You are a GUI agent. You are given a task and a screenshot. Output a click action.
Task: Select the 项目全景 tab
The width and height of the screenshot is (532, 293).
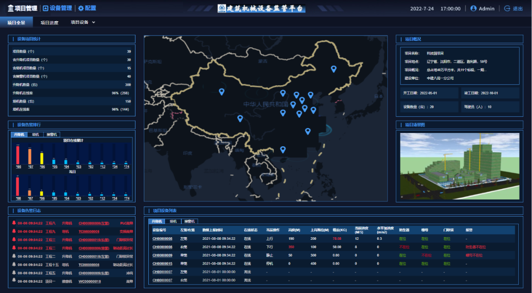16,22
